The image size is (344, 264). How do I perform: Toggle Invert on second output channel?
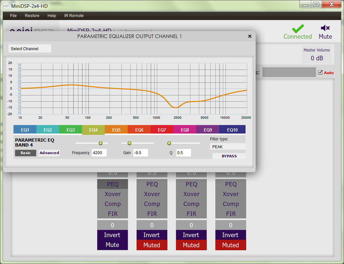pos(152,235)
